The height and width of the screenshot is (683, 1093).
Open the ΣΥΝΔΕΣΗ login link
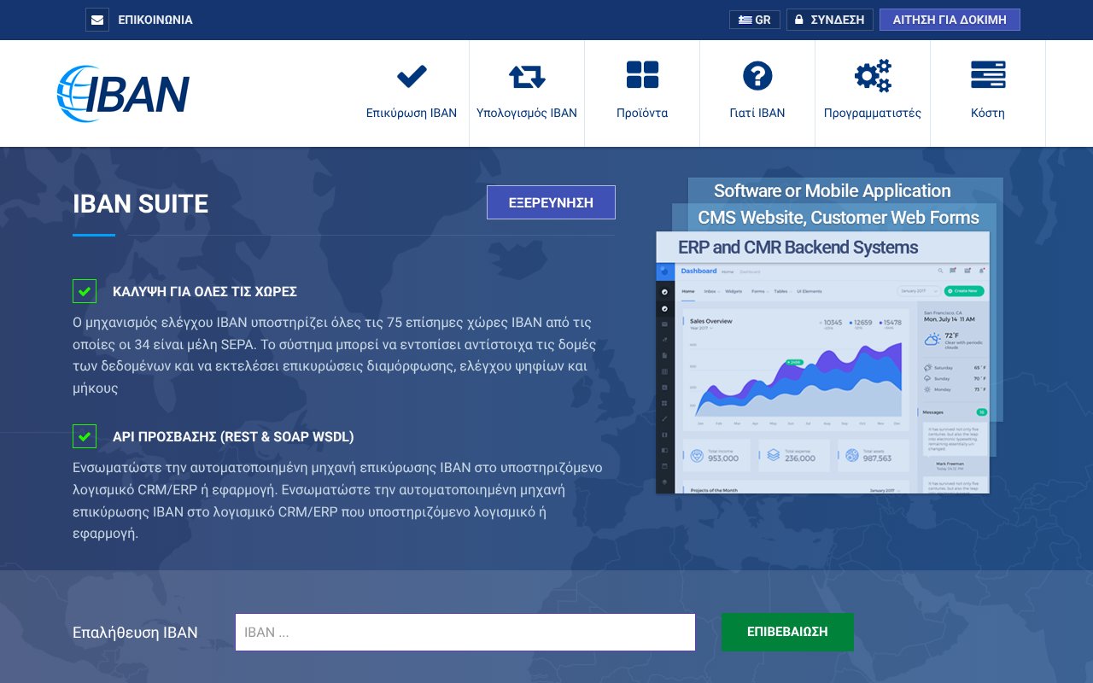(x=829, y=20)
